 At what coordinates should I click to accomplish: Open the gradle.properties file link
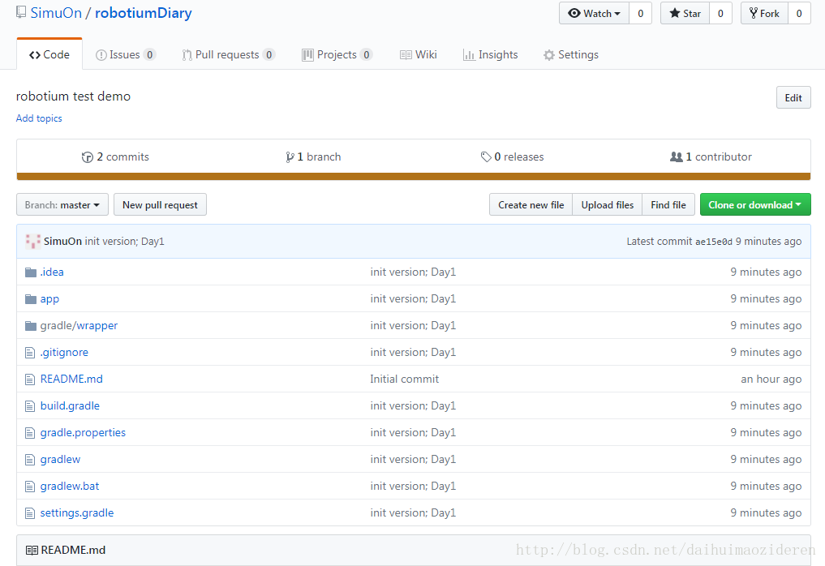click(83, 433)
